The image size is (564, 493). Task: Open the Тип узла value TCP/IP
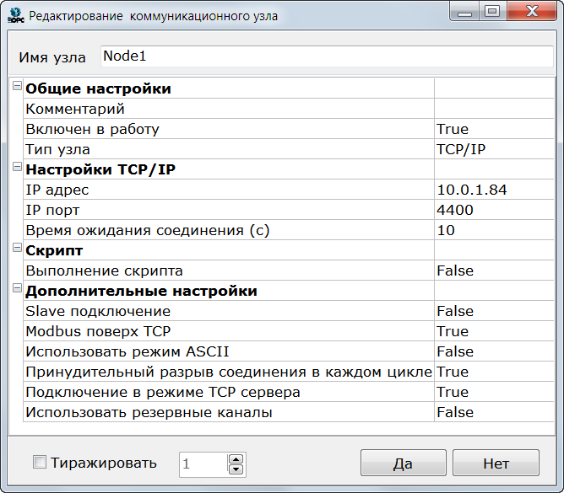coord(494,149)
